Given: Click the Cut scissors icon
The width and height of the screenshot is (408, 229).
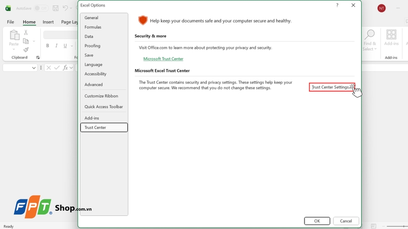Looking at the screenshot, I should click(26, 33).
